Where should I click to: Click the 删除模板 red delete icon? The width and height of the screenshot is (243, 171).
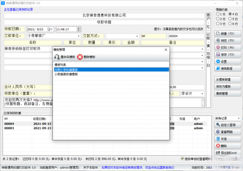click(x=80, y=57)
